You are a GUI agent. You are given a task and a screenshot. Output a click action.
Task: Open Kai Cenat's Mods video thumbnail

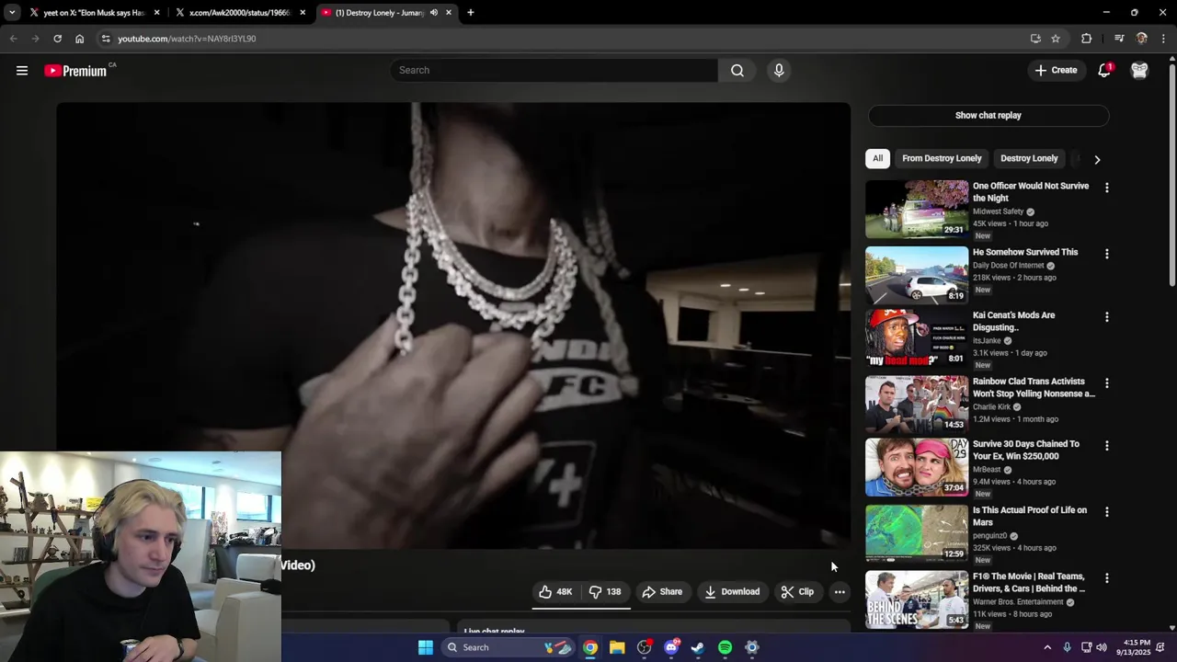click(x=917, y=338)
